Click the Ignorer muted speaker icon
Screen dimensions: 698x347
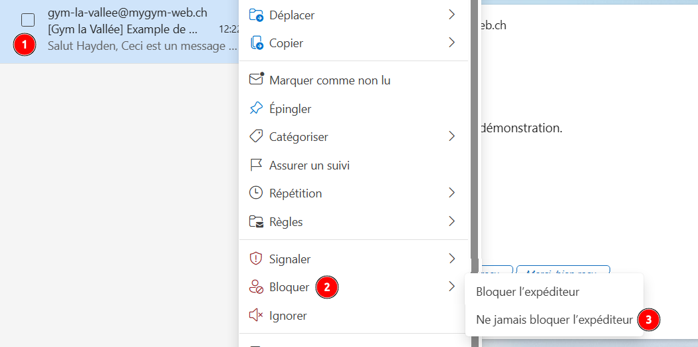click(x=256, y=316)
